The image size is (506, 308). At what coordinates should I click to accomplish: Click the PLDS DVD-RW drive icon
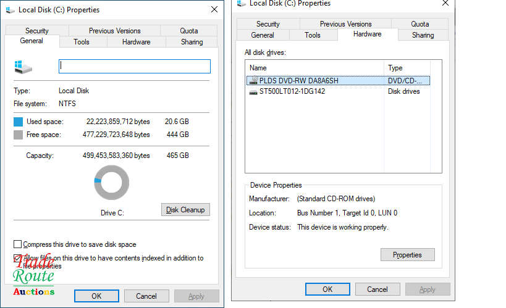click(x=253, y=80)
